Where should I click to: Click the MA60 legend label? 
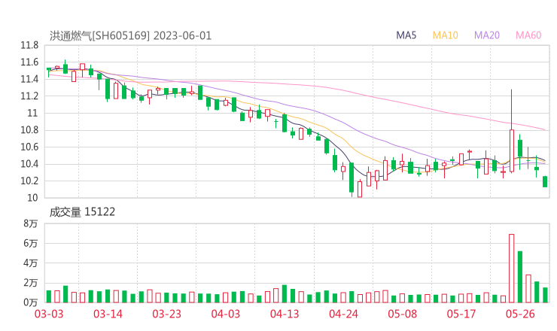(x=528, y=35)
